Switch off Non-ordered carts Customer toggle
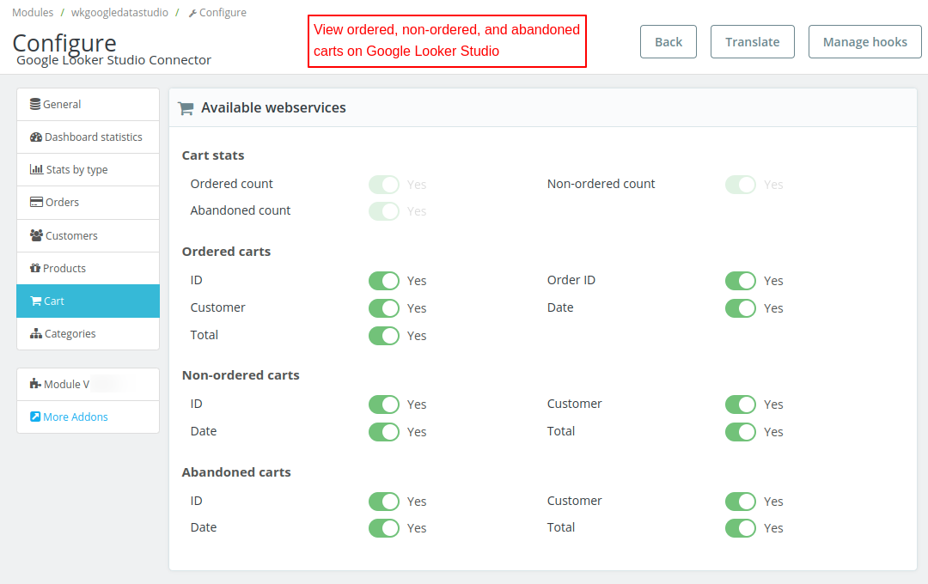 click(741, 405)
